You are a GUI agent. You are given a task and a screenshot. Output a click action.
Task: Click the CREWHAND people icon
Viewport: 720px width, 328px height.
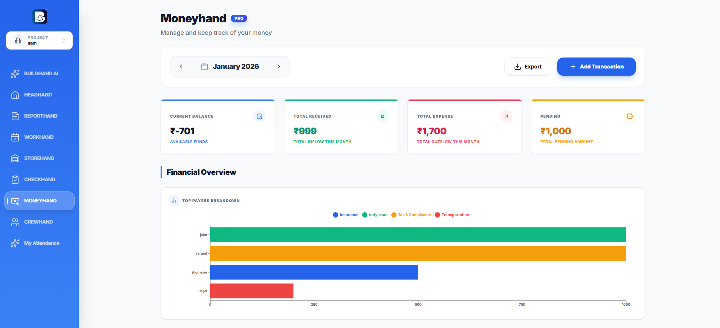[x=15, y=222]
